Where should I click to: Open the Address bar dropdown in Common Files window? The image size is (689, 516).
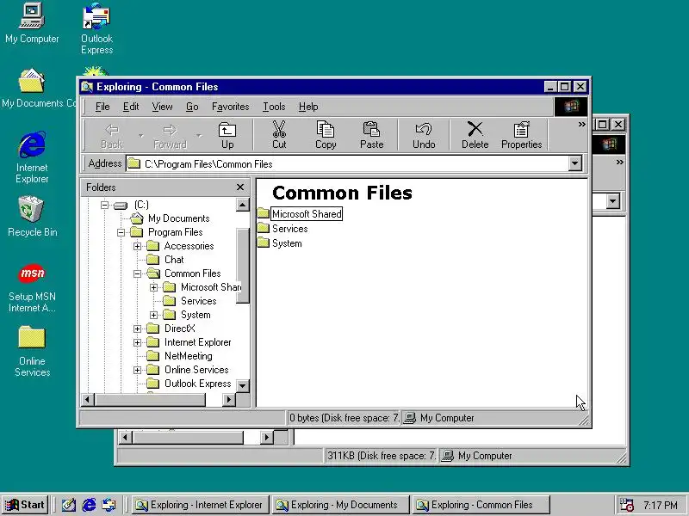[574, 163]
